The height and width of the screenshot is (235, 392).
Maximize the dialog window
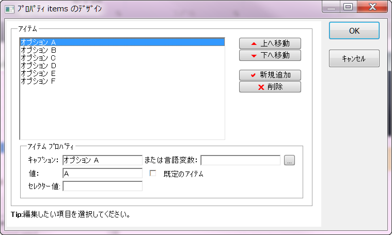tap(348, 7)
